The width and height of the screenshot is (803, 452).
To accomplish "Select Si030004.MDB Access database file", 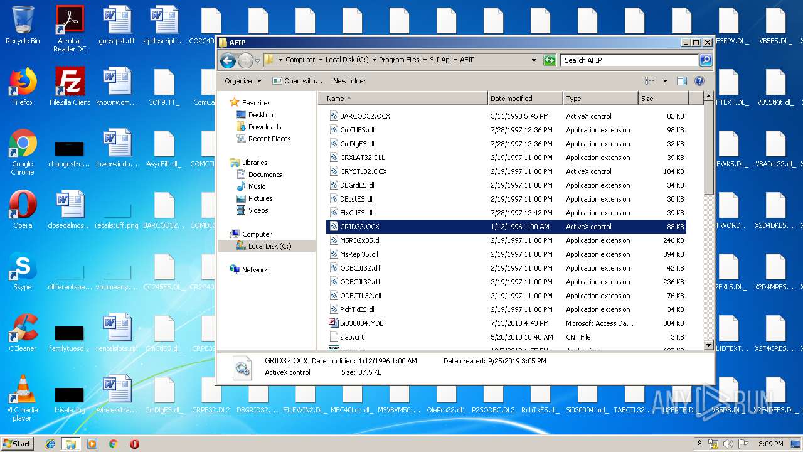I will tap(507, 323).
